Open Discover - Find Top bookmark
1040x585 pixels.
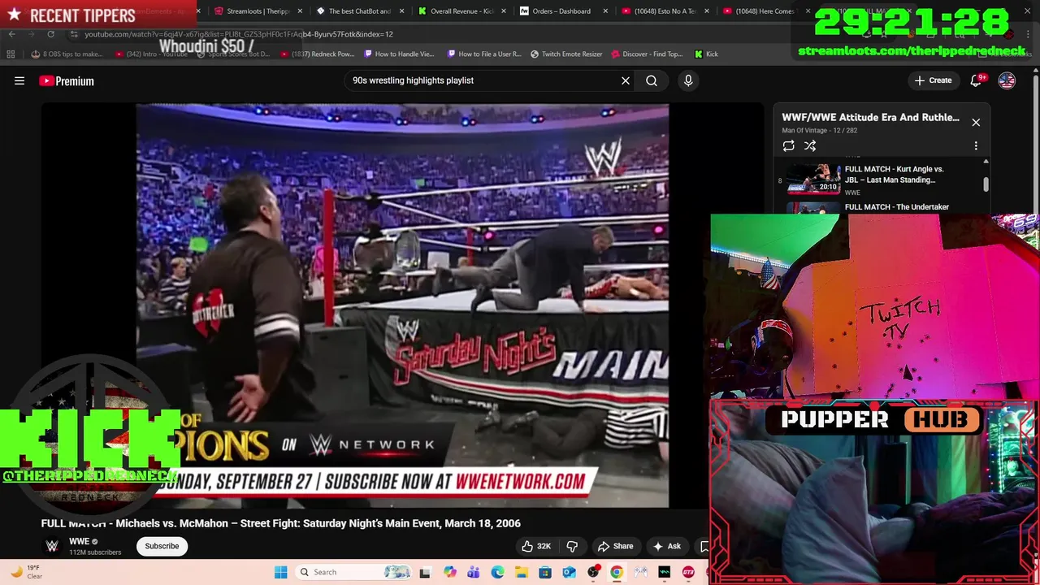point(647,54)
